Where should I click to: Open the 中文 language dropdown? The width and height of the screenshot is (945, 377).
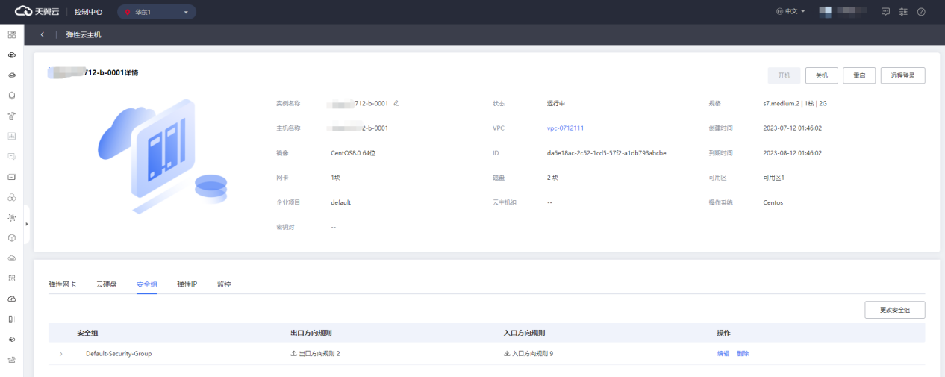coord(790,12)
